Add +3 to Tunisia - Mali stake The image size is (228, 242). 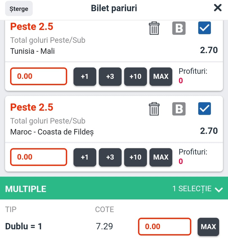110,76
